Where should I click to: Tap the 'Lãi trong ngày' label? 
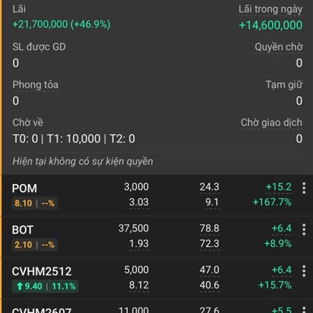tap(270, 9)
